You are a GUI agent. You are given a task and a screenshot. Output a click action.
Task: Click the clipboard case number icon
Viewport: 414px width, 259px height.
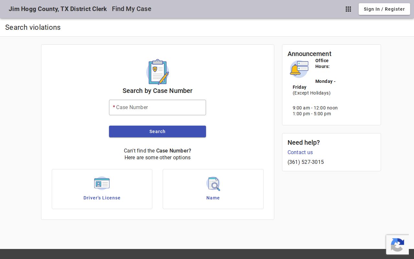(x=158, y=72)
